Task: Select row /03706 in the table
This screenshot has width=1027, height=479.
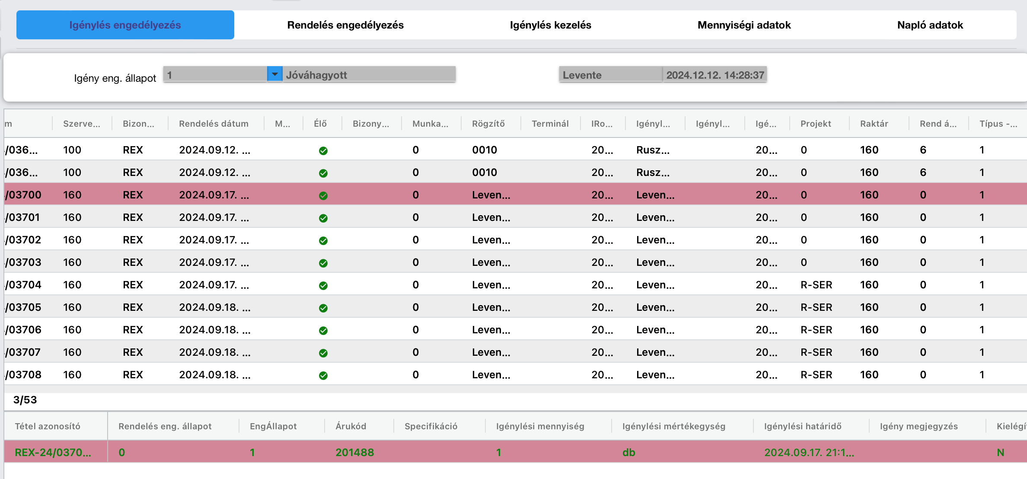Action: [515, 329]
